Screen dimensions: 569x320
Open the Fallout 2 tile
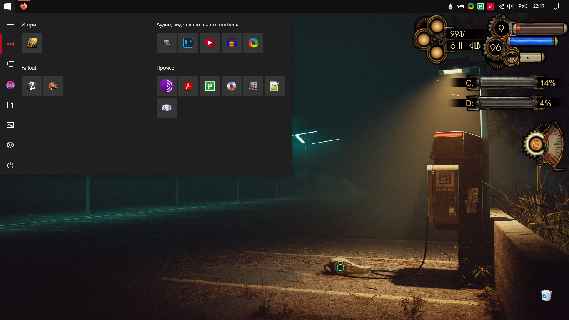[x=32, y=86]
